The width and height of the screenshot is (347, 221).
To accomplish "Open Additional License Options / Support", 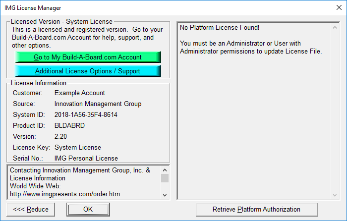I will point(88,71).
